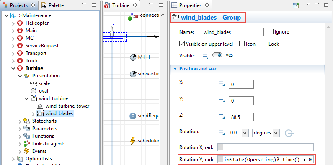Uncheck Visible on upper level
The height and width of the screenshot is (165, 333).
[182, 44]
